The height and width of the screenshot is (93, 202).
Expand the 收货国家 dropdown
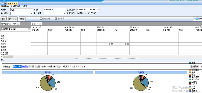click(x=55, y=13)
